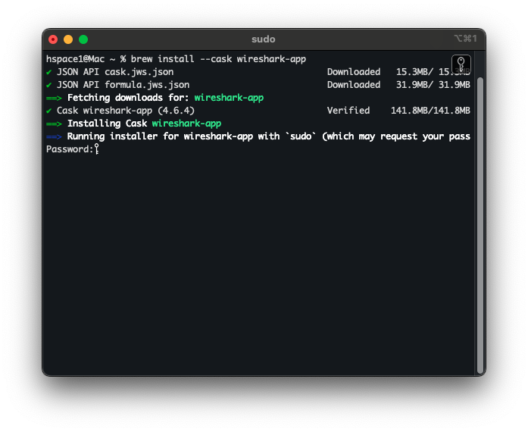This screenshot has height=432, width=528.
Task: Click the 'Verified' status text
Action: tap(348, 111)
